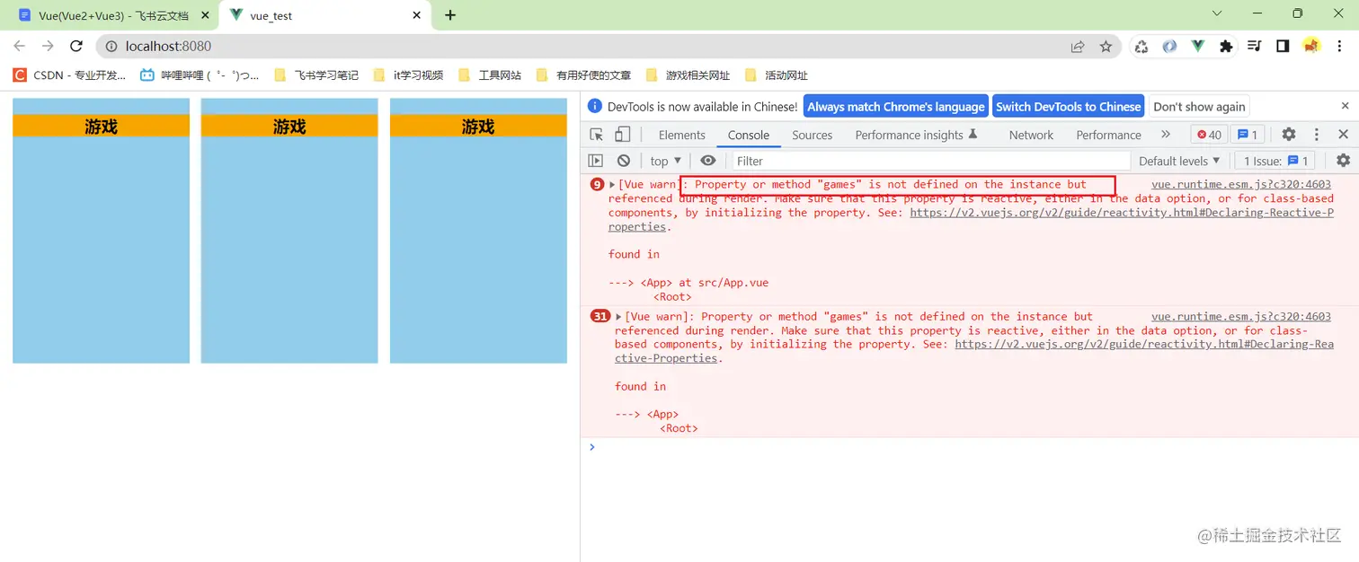Open the tab search chevron

(x=1217, y=13)
